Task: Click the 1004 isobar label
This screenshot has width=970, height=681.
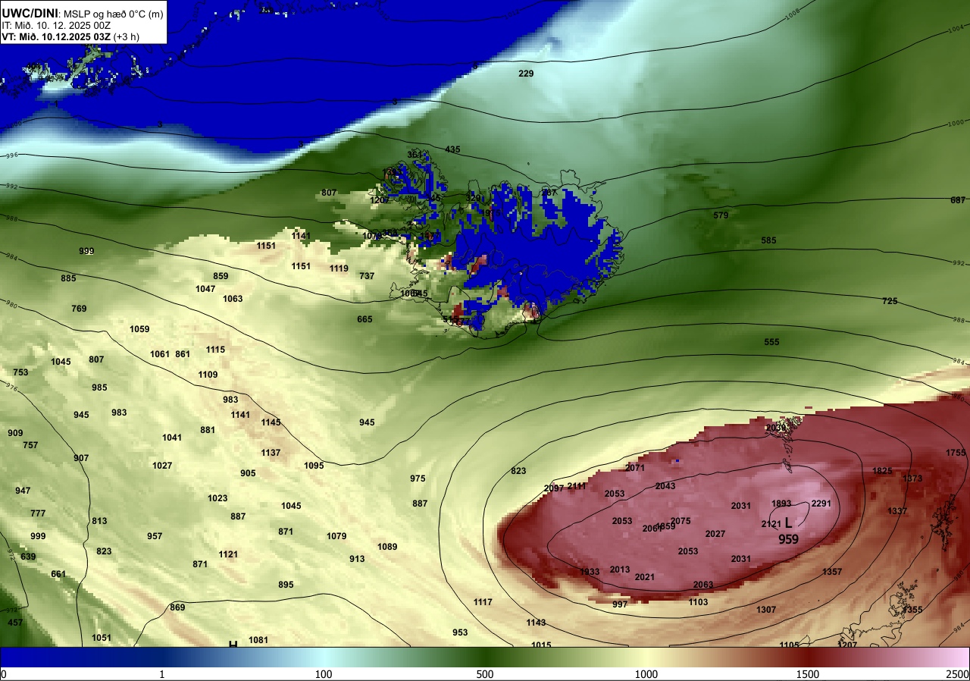Action: pyautogui.click(x=956, y=30)
